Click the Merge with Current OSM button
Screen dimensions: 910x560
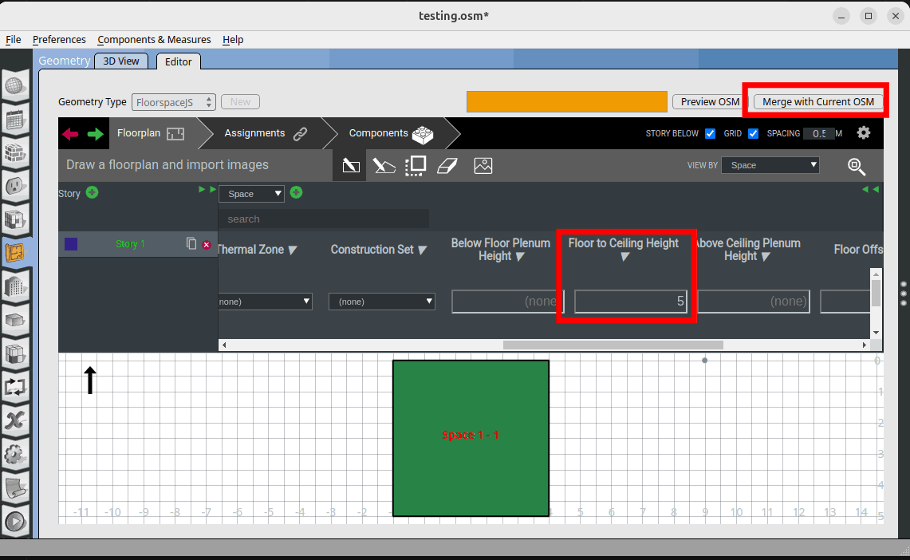[818, 102]
